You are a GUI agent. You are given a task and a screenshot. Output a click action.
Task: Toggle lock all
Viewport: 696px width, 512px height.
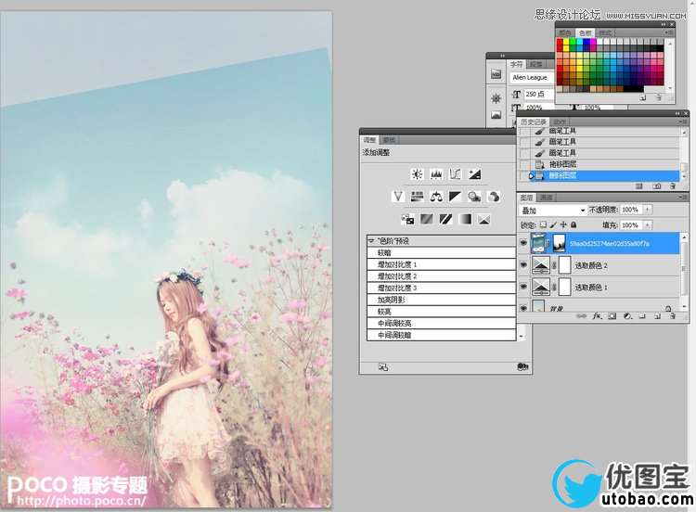(x=574, y=225)
